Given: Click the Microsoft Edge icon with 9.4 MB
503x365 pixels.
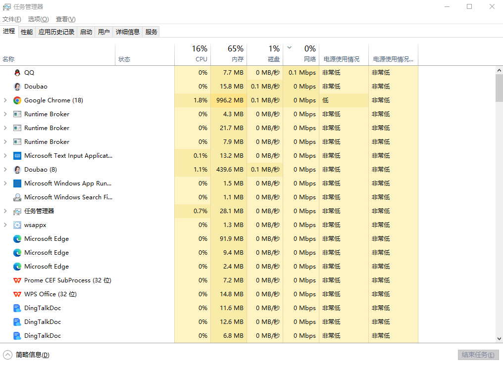Looking at the screenshot, I should pos(17,253).
